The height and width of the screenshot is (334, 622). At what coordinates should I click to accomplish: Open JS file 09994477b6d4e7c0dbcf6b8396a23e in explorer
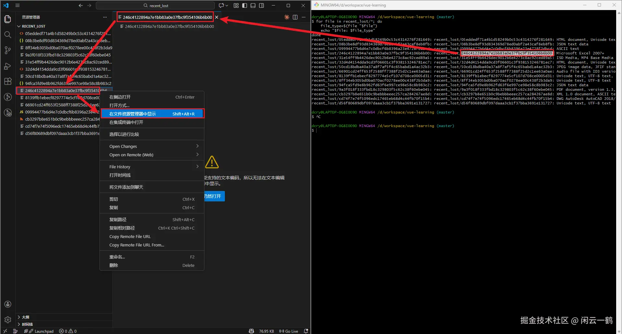[58, 112]
